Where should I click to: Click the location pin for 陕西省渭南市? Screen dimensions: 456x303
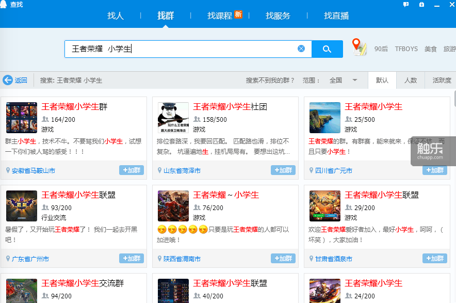[160, 259]
